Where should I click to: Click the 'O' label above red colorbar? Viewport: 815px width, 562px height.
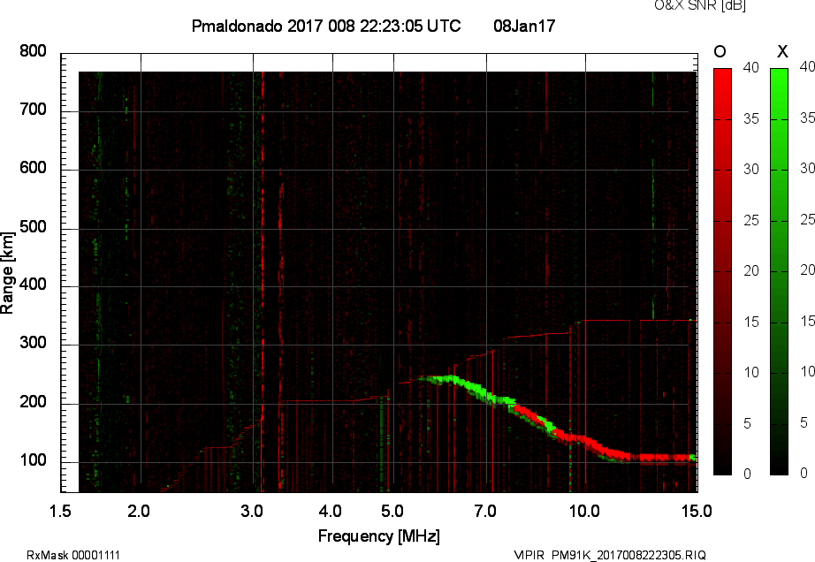[x=720, y=51]
